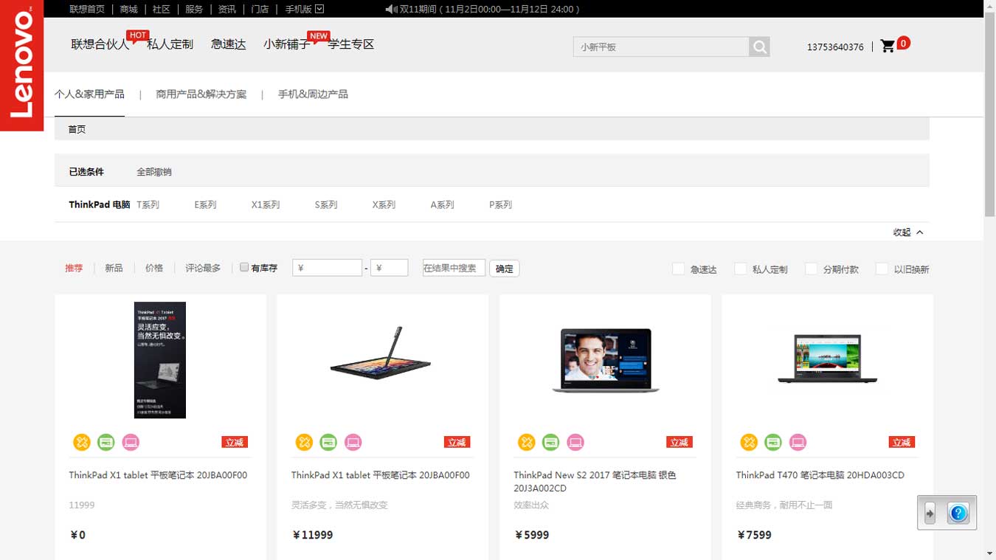Click the 在结果中搜索 input field
Image resolution: width=996 pixels, height=560 pixels.
(454, 268)
